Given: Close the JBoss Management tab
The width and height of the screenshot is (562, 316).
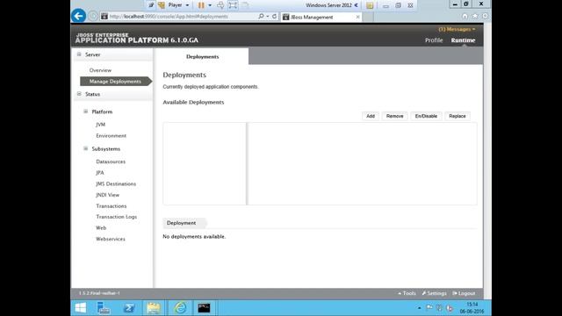Looking at the screenshot, I should pyautogui.click(x=357, y=17).
